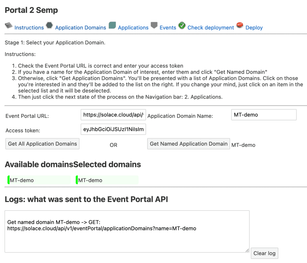Click the Application Domain Name field

263,115
